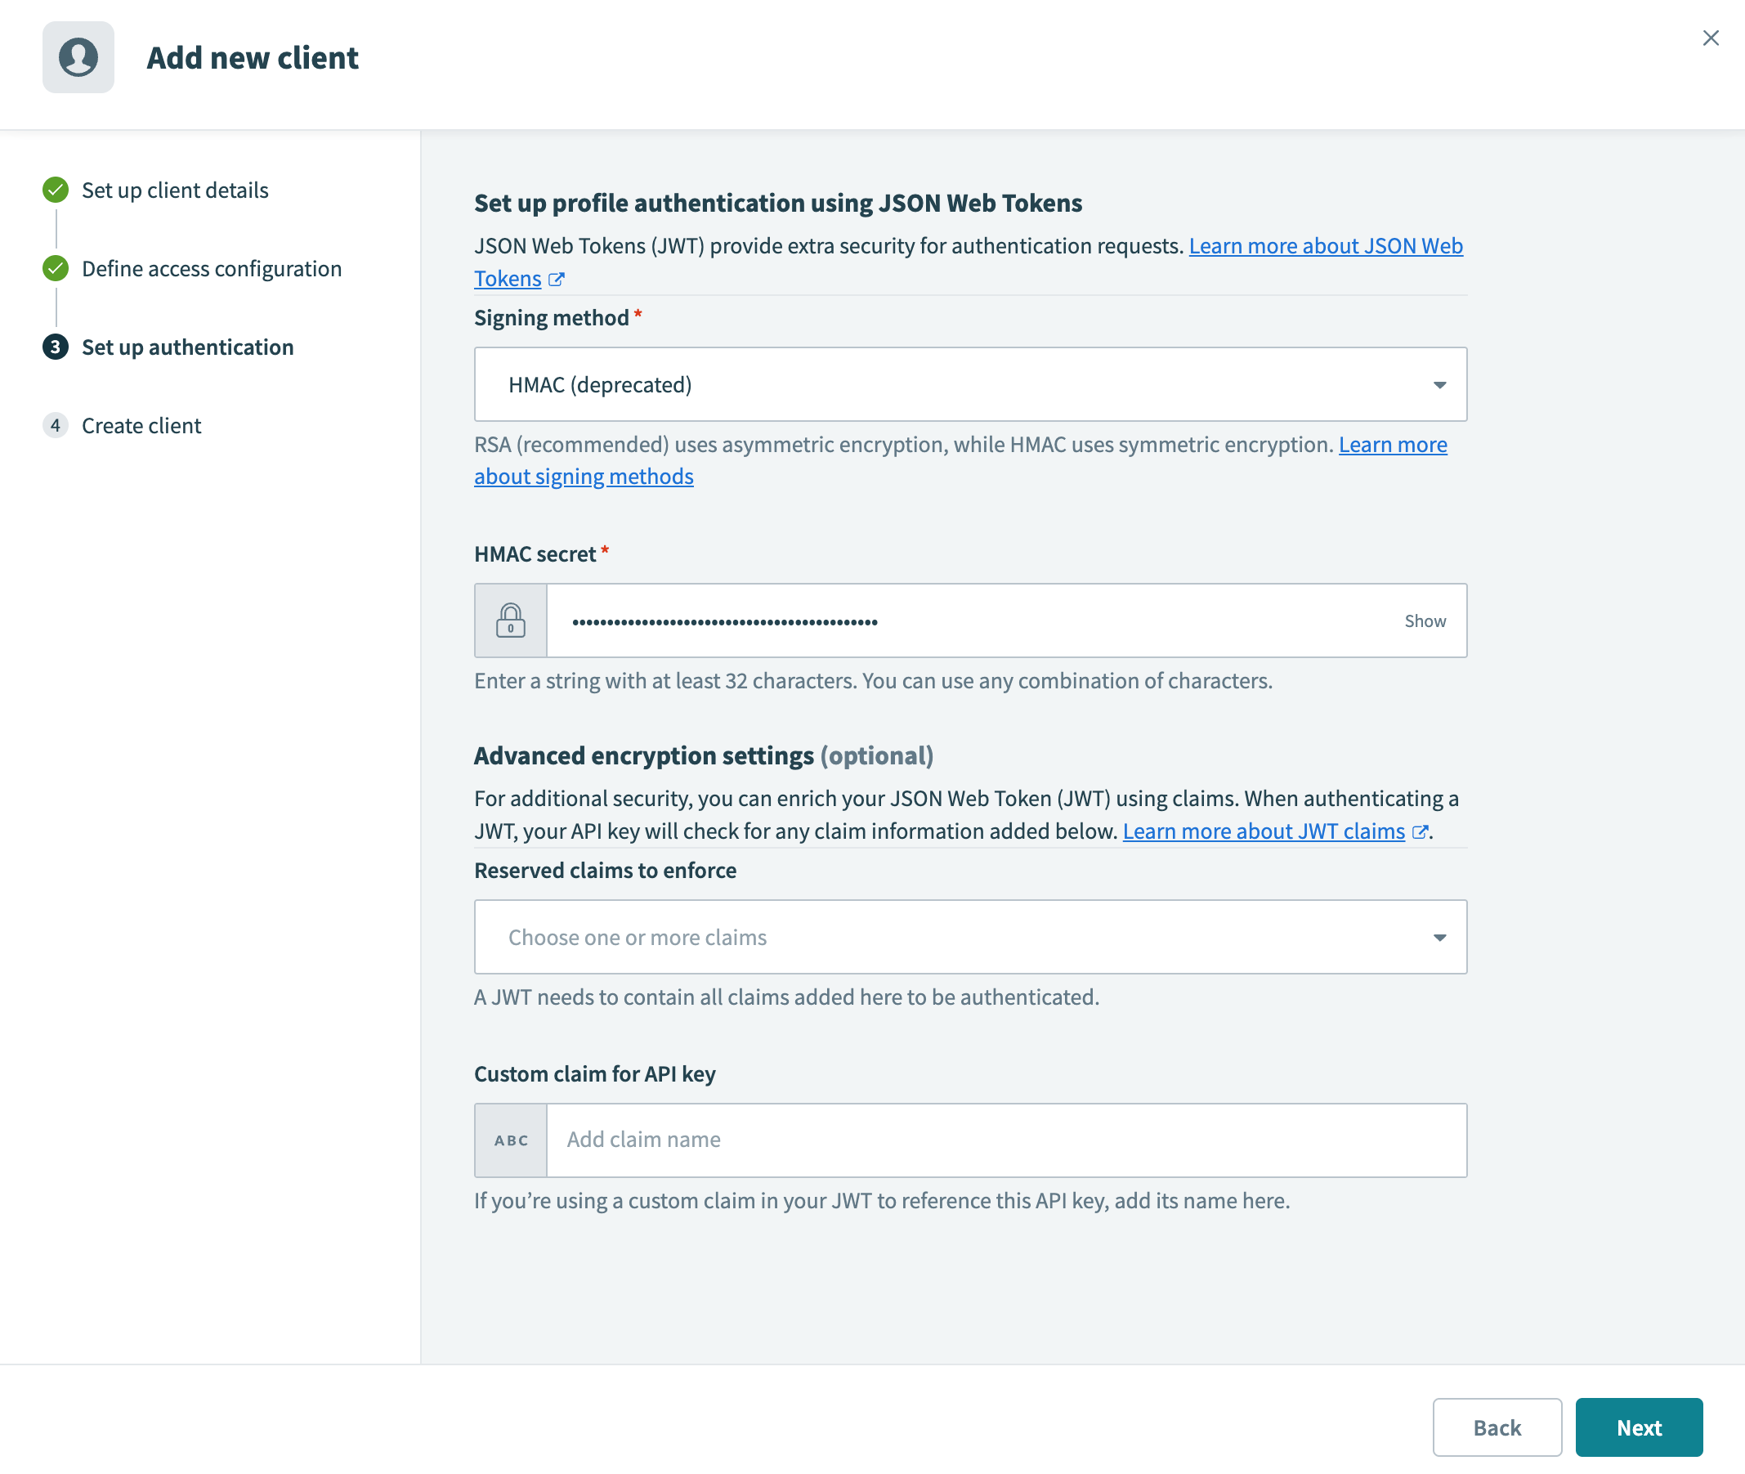This screenshot has height=1474, width=1745.
Task: Open Learn more about JWT claims link
Action: [1263, 831]
